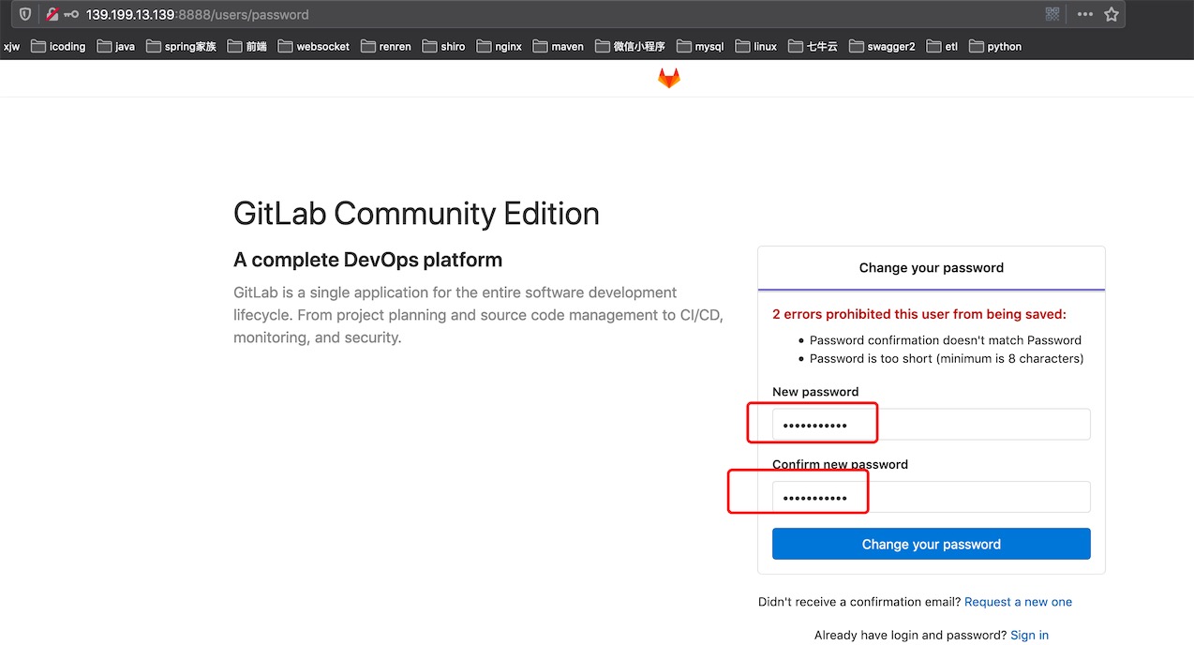Click the Change your password button
The image size is (1194, 645).
pos(932,544)
